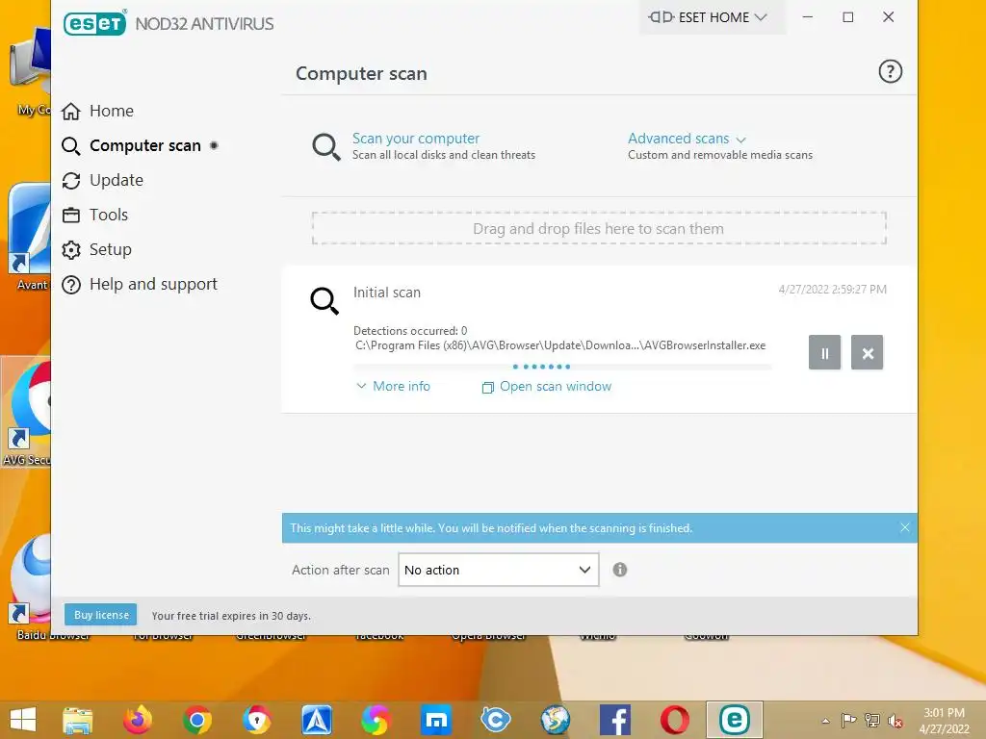Image resolution: width=986 pixels, height=739 pixels.
Task: Click magnifier icon beside Scan your computer
Action: (x=326, y=147)
